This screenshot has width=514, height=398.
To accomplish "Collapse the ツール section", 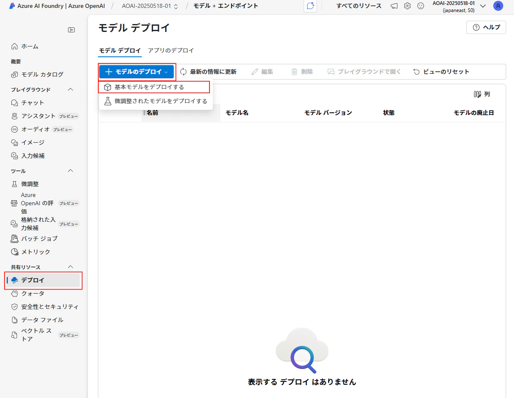I will 71,171.
